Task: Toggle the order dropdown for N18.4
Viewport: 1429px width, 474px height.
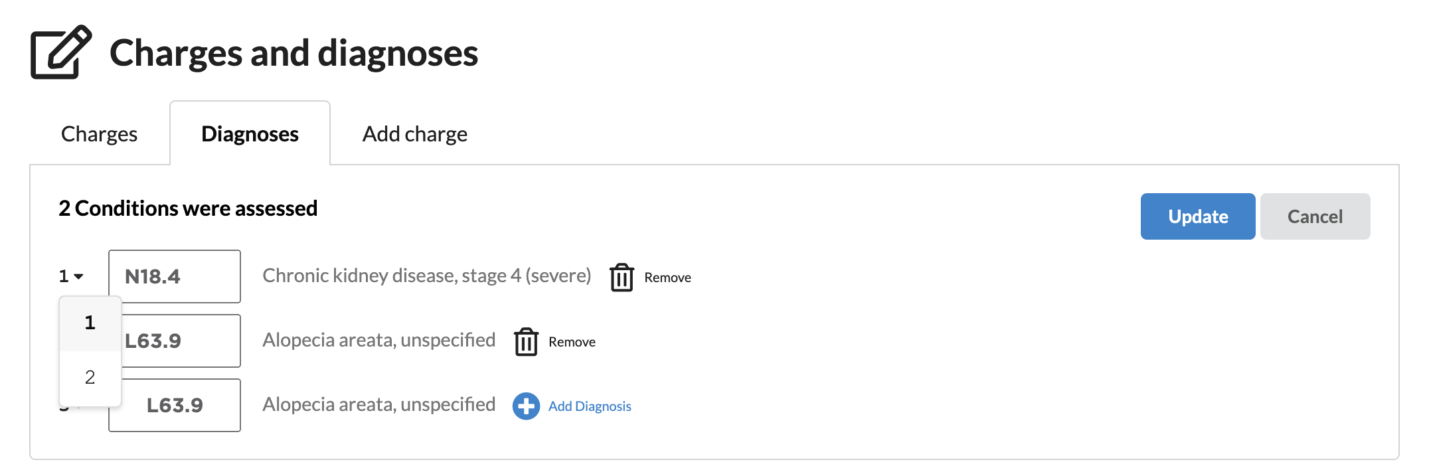Action: coord(71,276)
